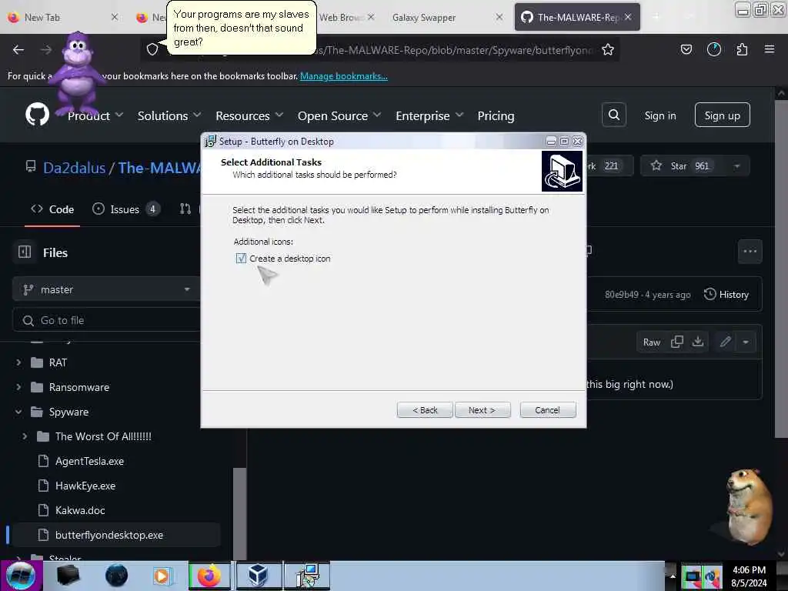
Task: Click the Raw button
Action: (x=651, y=342)
